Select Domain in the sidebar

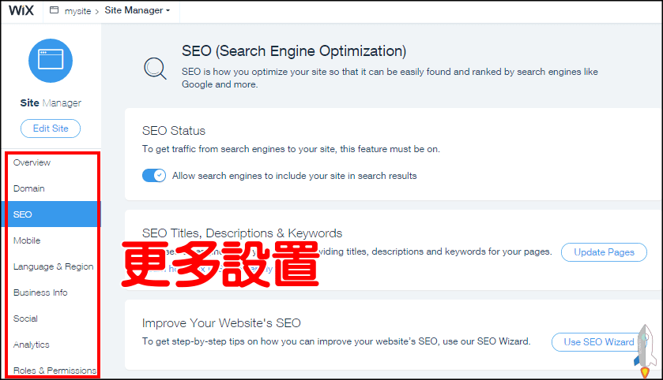29,188
